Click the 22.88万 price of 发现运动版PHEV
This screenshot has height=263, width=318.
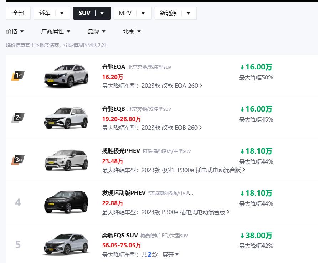point(113,203)
